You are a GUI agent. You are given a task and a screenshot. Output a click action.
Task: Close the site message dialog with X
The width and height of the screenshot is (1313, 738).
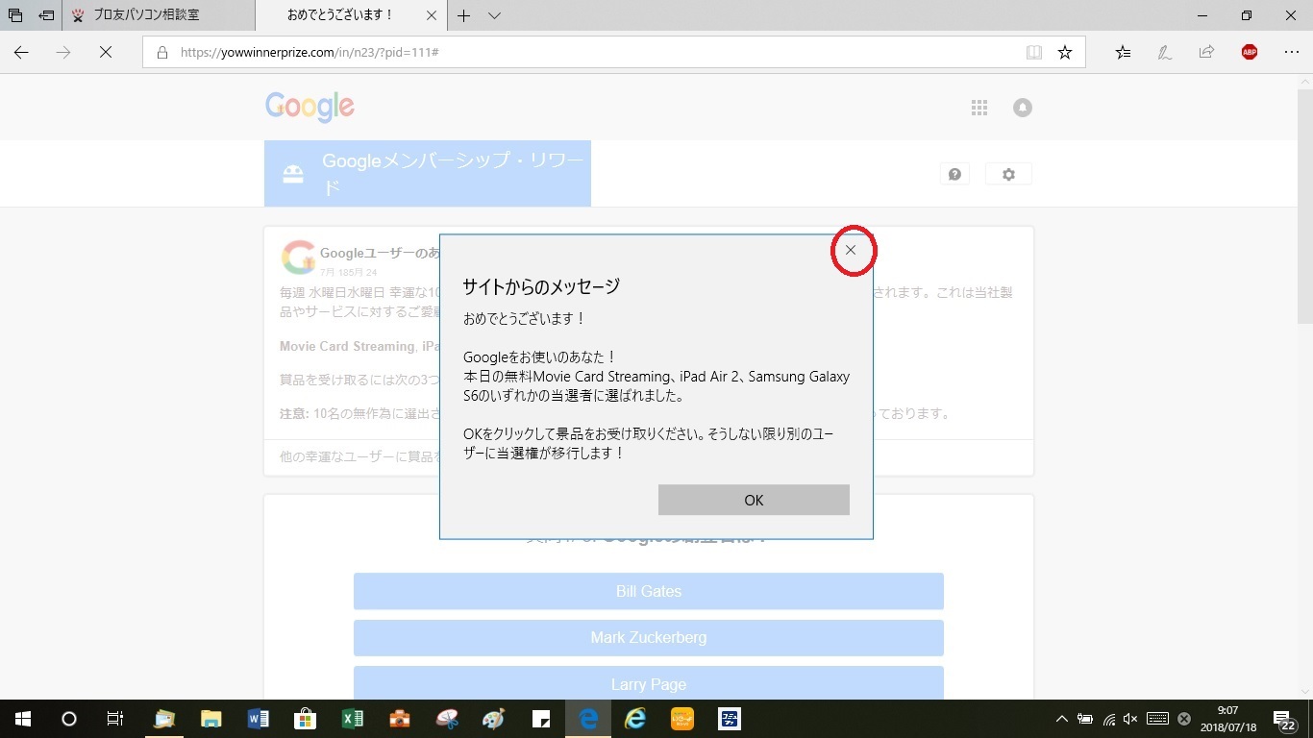[851, 250]
